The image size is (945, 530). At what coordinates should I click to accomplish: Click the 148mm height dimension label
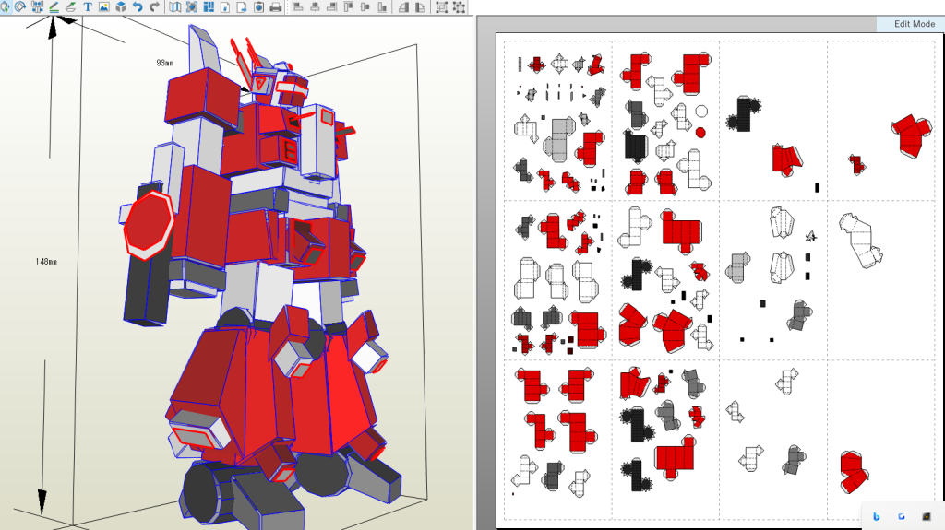click(x=46, y=262)
